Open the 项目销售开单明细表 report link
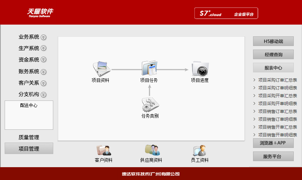The image size is (302, 180). point(277,135)
